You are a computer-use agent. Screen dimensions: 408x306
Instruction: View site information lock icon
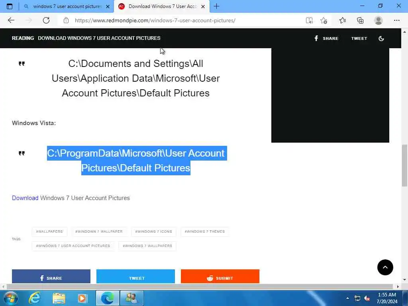click(66, 20)
